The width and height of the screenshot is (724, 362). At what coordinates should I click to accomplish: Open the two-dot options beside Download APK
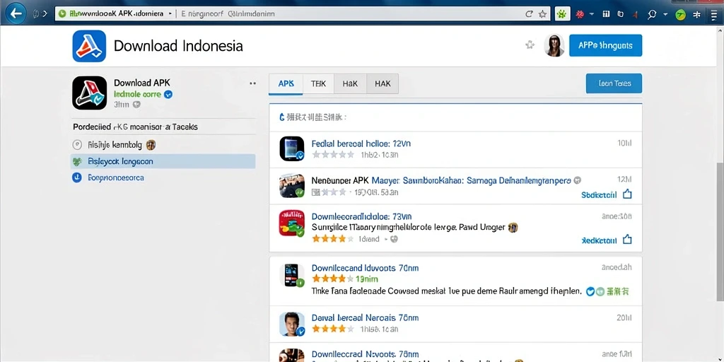(x=252, y=83)
